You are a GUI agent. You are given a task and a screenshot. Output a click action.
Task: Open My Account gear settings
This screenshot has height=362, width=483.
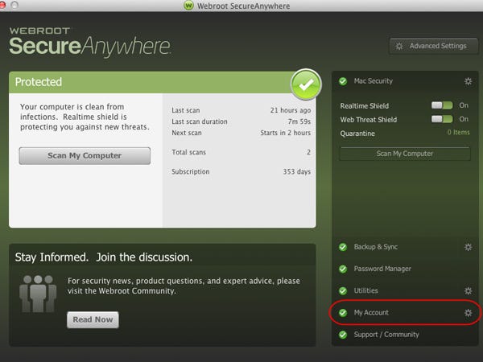point(468,313)
